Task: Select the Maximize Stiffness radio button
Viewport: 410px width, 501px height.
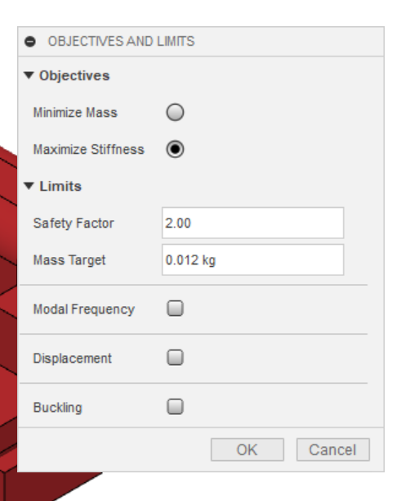Action: 175,149
